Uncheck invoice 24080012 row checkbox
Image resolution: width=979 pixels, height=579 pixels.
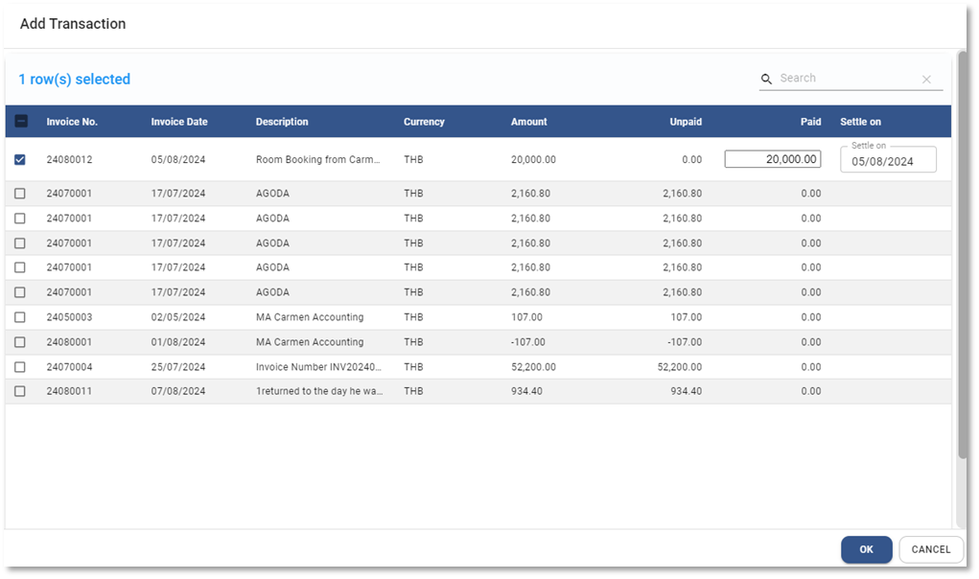pyautogui.click(x=20, y=160)
